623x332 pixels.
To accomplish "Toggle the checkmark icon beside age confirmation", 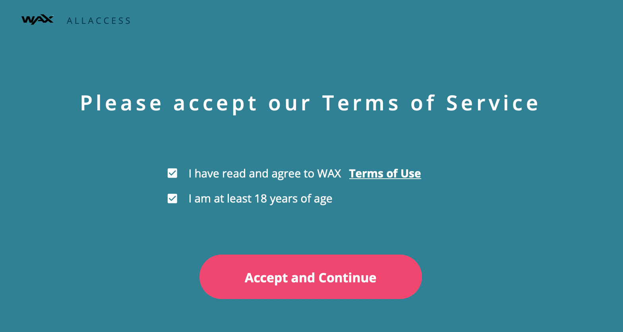I will click(x=172, y=198).
